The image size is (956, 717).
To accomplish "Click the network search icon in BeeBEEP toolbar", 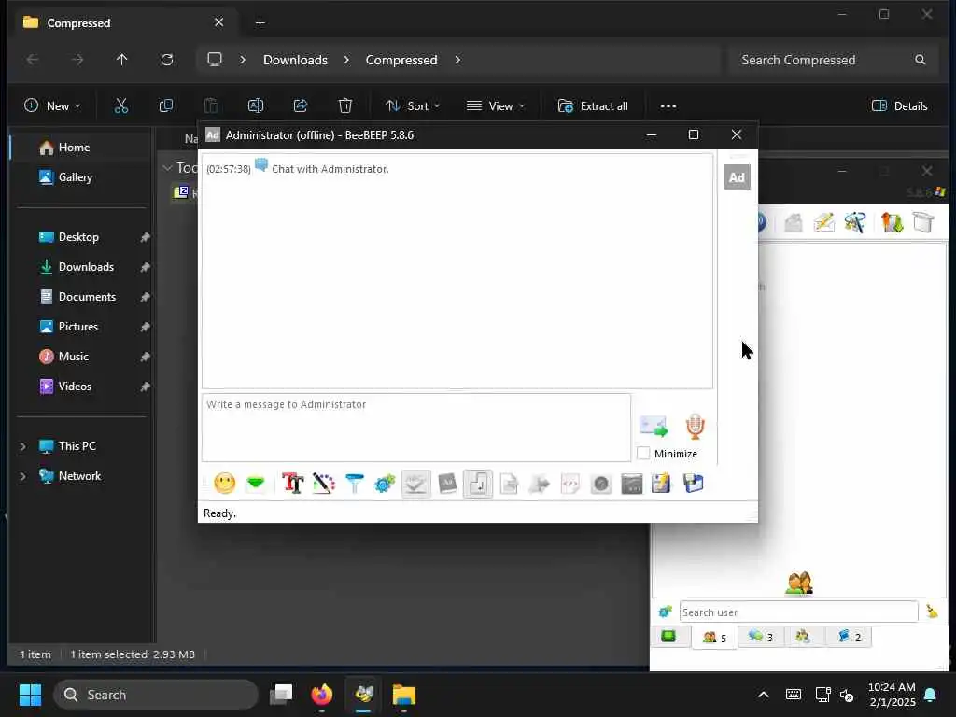I will tap(855, 222).
